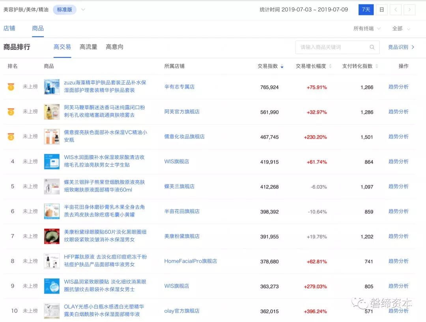Open the 半亩花田身体磨砂膏 product link
This screenshot has width=426, height=322.
tap(104, 211)
